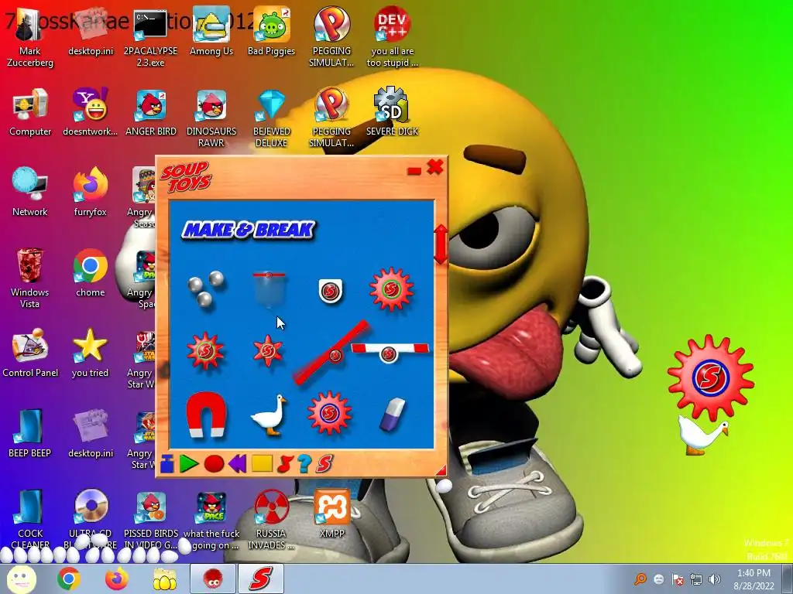
Task: Select the 'you tried' star desktop icon
Action: tap(90, 353)
